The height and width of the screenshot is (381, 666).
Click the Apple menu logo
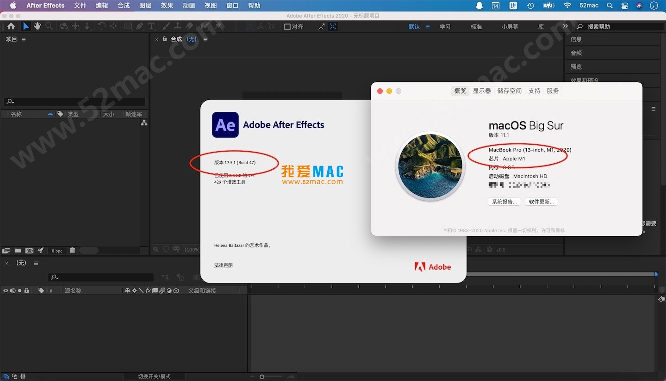tap(13, 6)
